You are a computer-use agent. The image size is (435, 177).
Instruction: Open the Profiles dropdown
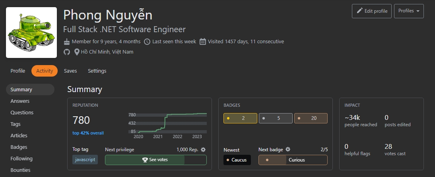409,11
